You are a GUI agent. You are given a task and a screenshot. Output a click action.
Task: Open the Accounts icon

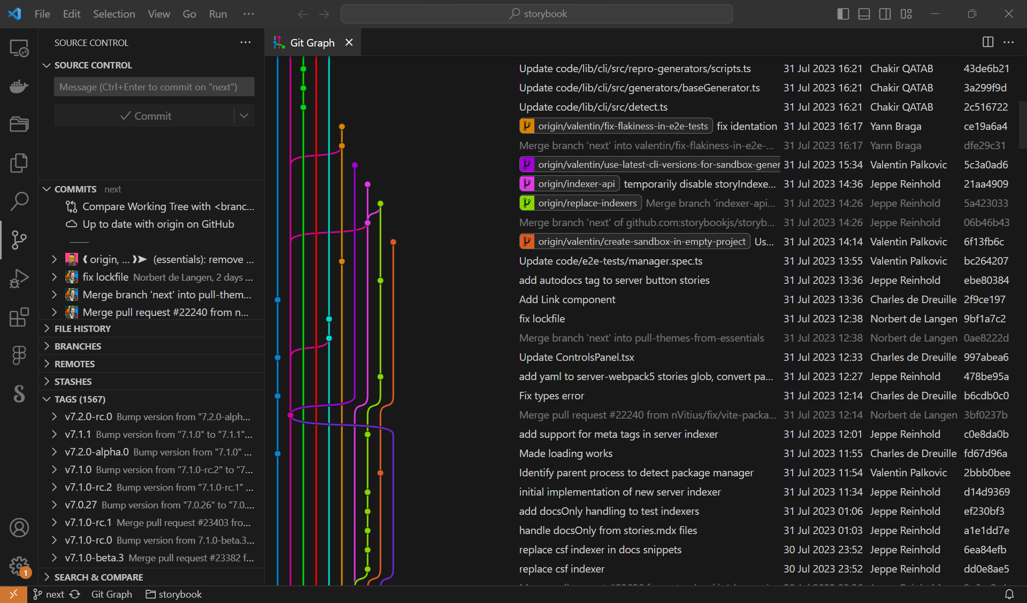[x=19, y=528]
